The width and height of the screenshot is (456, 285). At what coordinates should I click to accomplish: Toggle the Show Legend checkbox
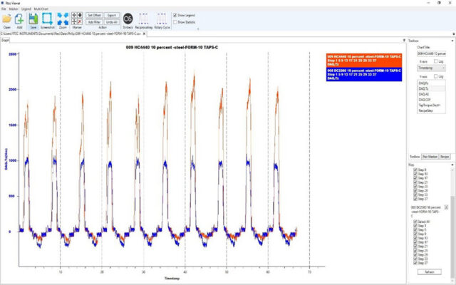175,15
